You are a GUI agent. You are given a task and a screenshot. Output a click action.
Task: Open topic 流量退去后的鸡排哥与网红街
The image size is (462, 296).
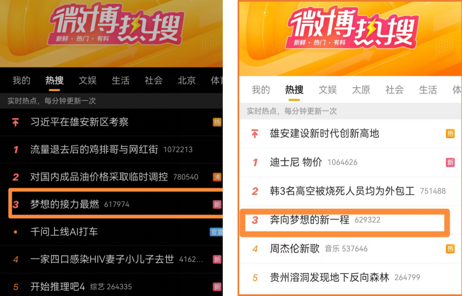click(x=94, y=149)
